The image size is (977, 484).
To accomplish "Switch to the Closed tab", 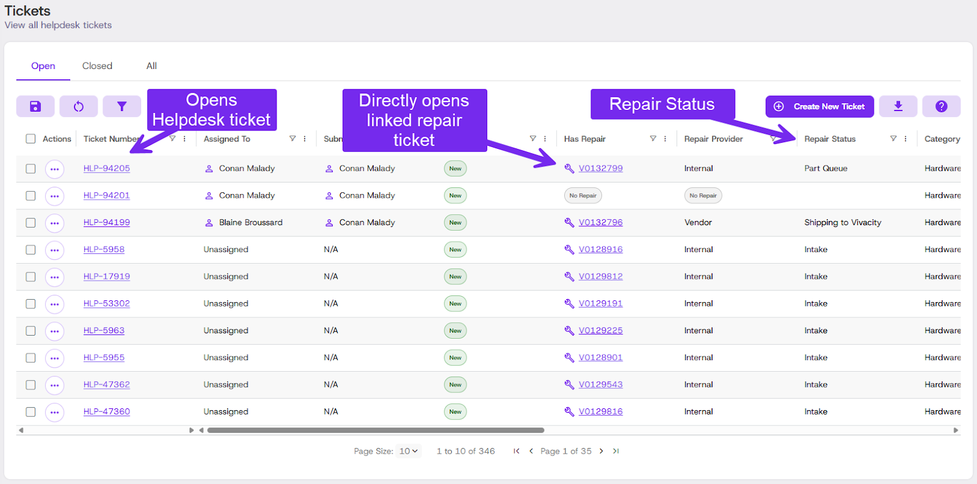I will 97,66.
